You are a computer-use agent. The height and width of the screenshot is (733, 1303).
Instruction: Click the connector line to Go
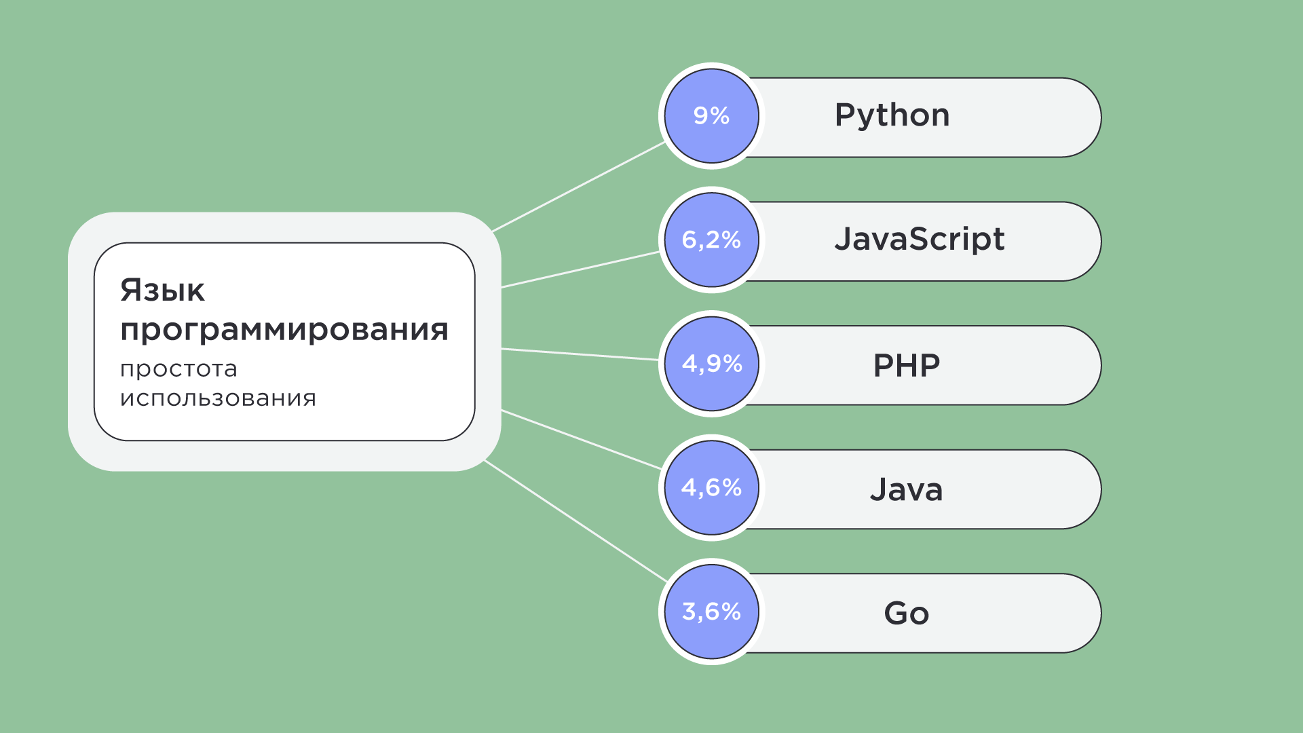[x=575, y=521]
